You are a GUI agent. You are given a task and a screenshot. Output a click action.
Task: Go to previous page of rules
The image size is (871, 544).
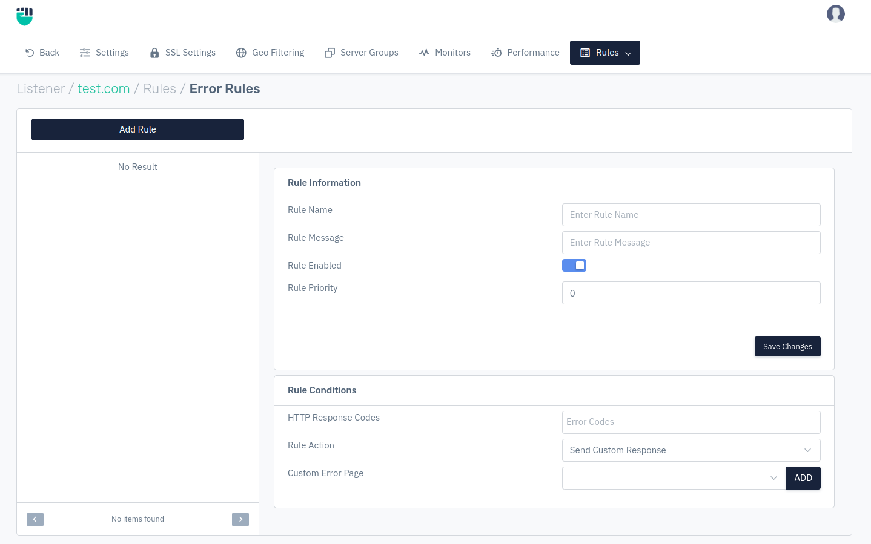35,519
